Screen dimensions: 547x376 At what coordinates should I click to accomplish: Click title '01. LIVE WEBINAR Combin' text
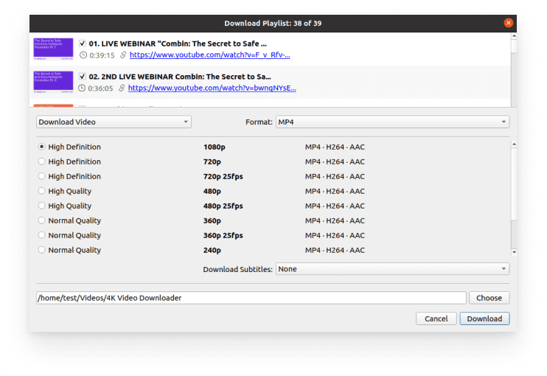pos(178,43)
